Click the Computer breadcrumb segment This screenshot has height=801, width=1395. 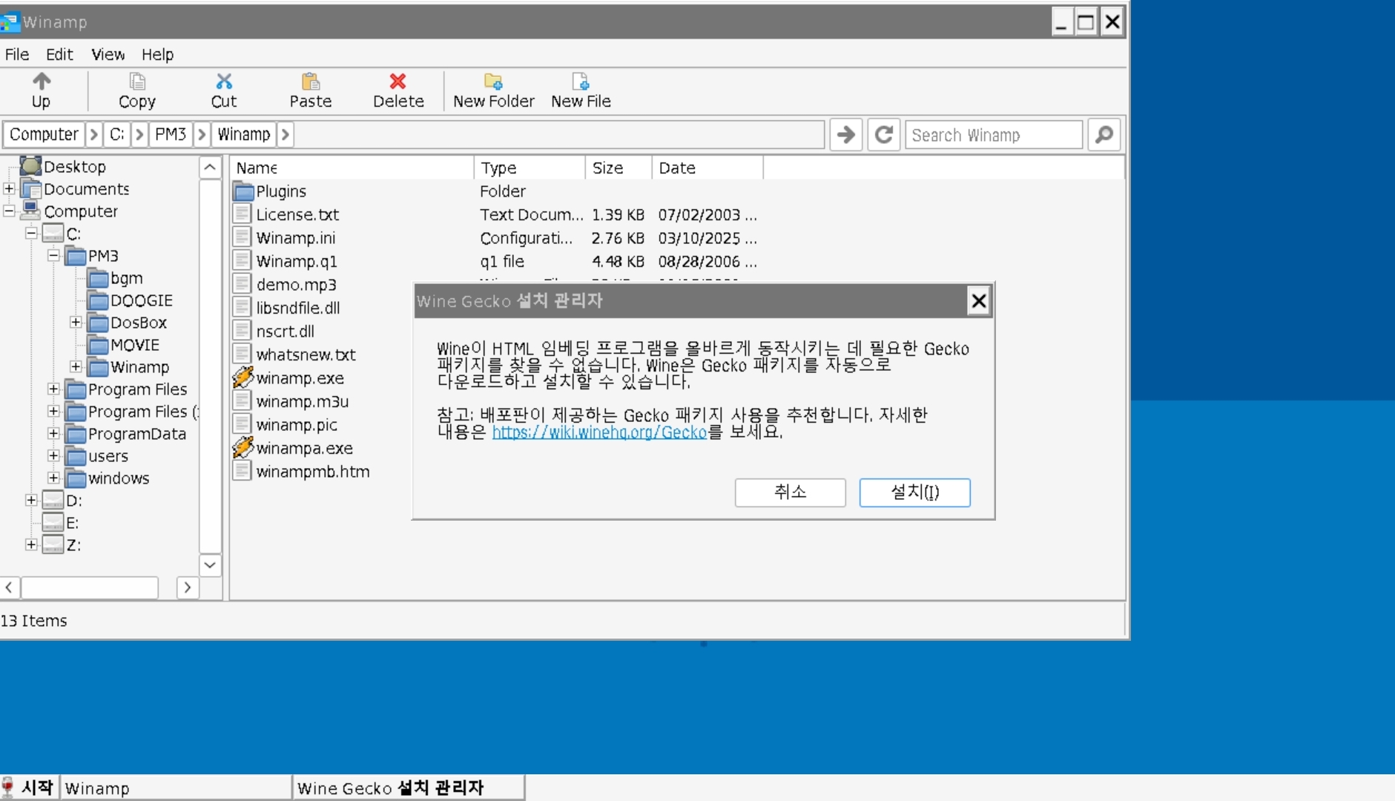tap(44, 134)
